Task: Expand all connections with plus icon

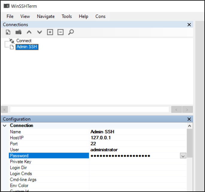Action: pos(50,32)
